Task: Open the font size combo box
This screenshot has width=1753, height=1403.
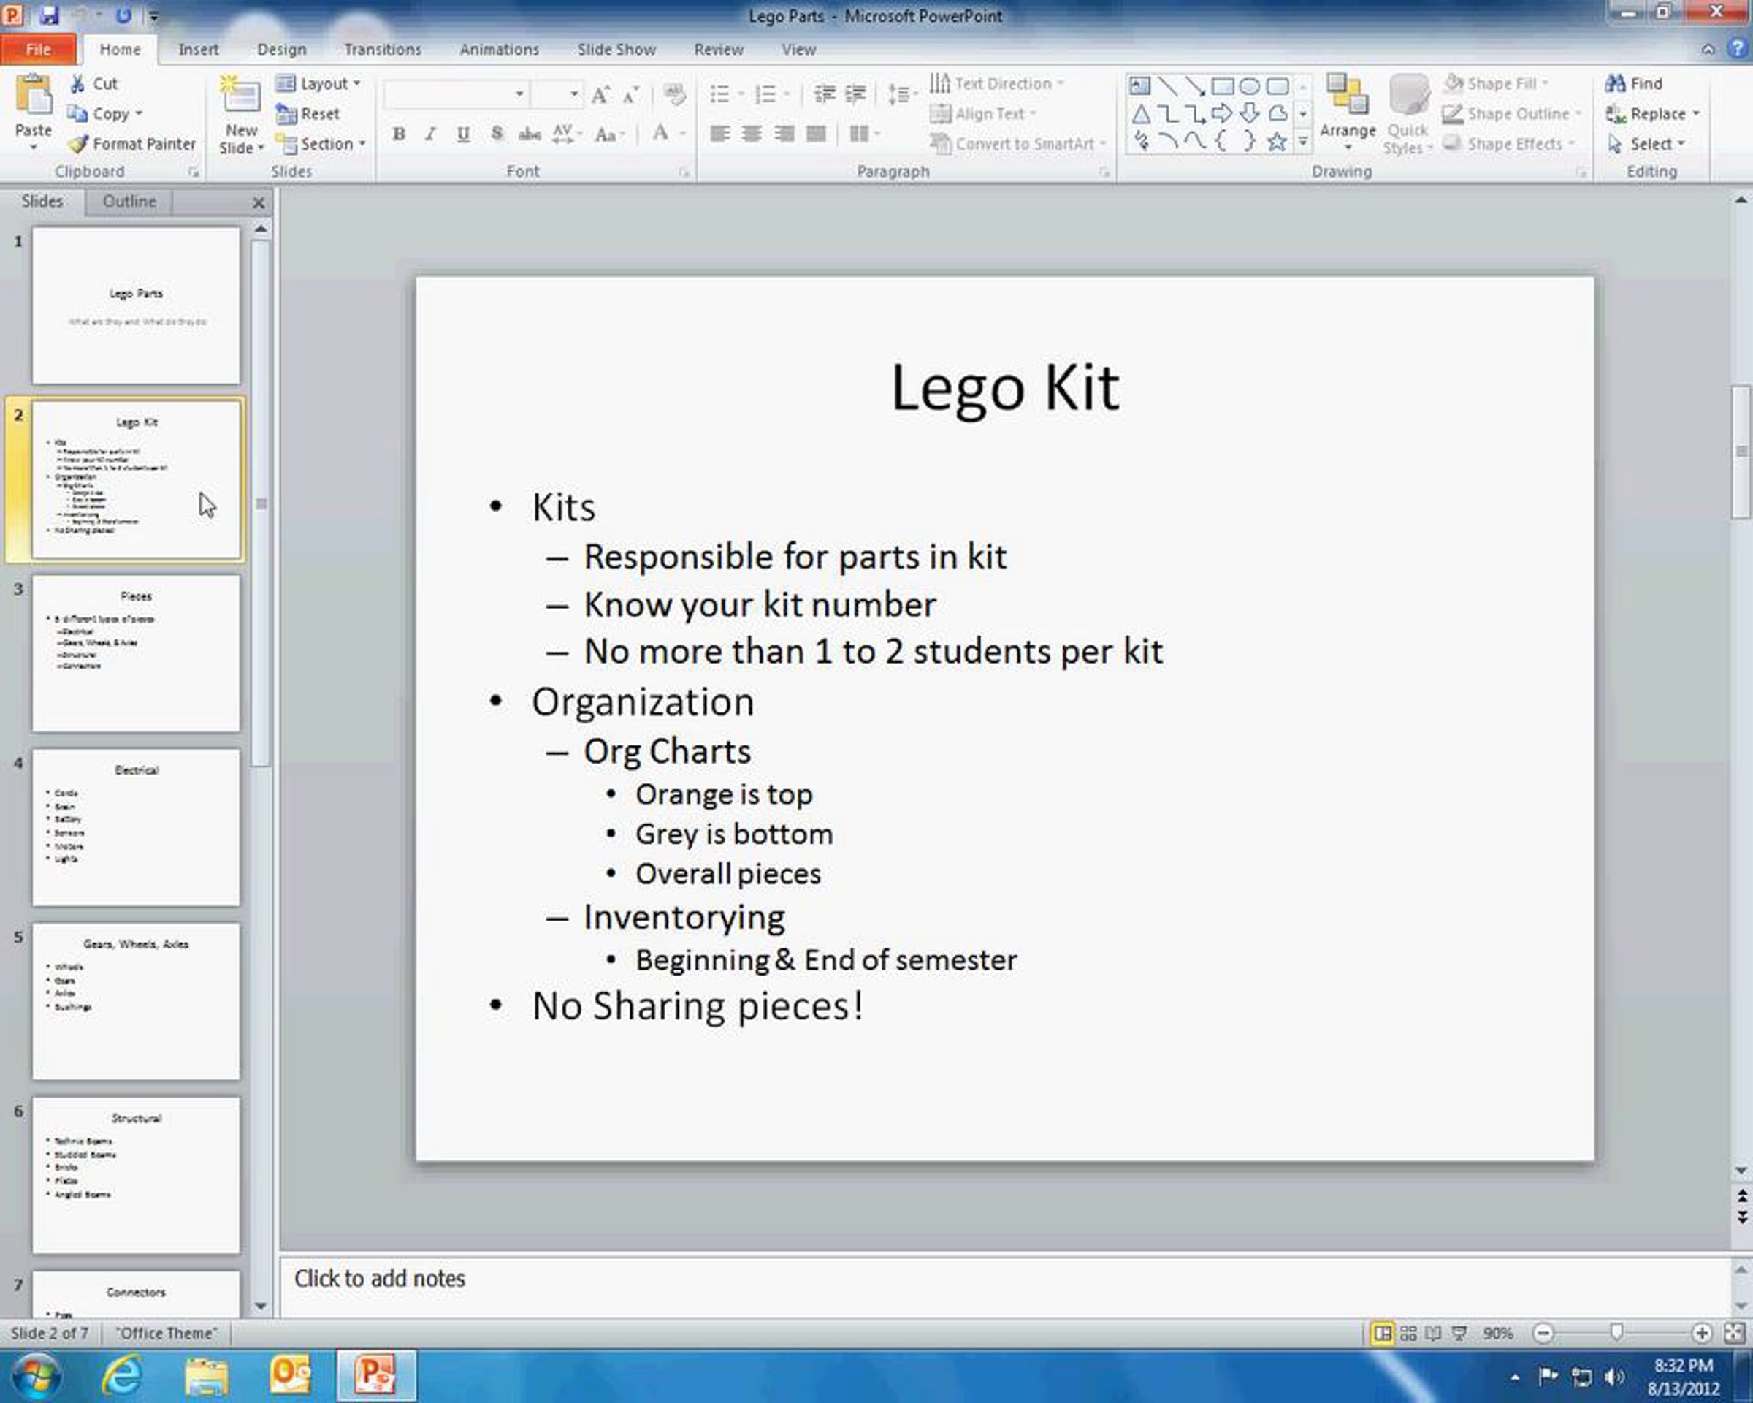Action: coord(557,94)
